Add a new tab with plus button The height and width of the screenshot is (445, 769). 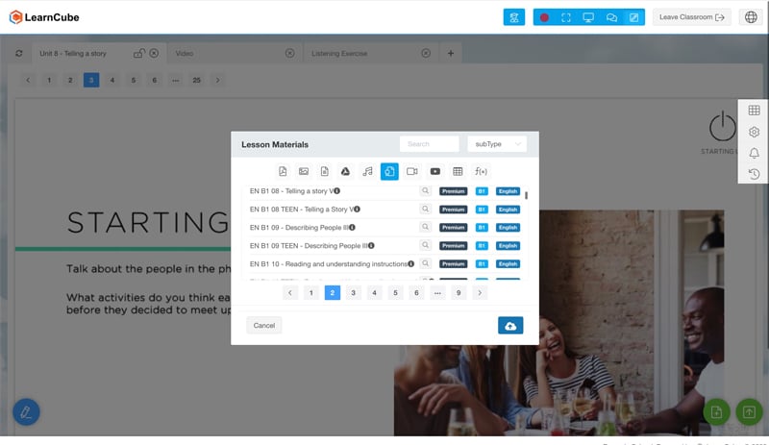450,54
